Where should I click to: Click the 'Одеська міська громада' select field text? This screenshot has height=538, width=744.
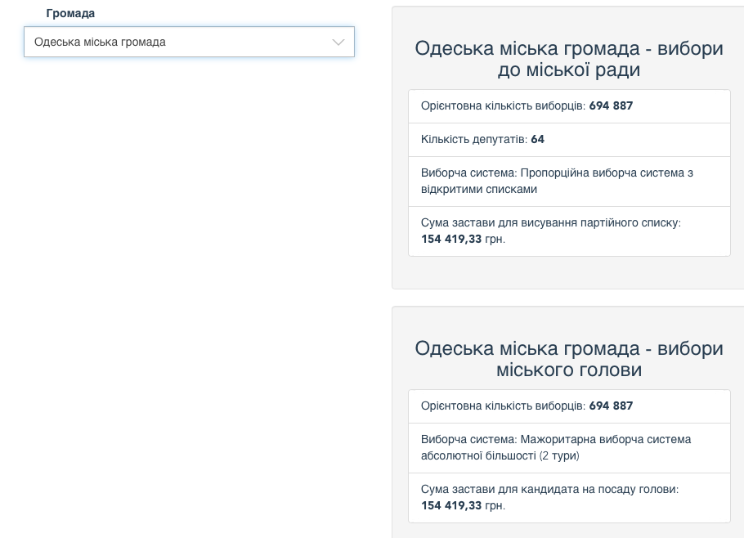(x=100, y=43)
